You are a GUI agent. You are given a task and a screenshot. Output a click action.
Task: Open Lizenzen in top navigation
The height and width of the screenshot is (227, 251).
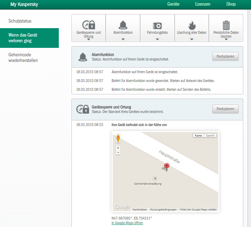203,4
